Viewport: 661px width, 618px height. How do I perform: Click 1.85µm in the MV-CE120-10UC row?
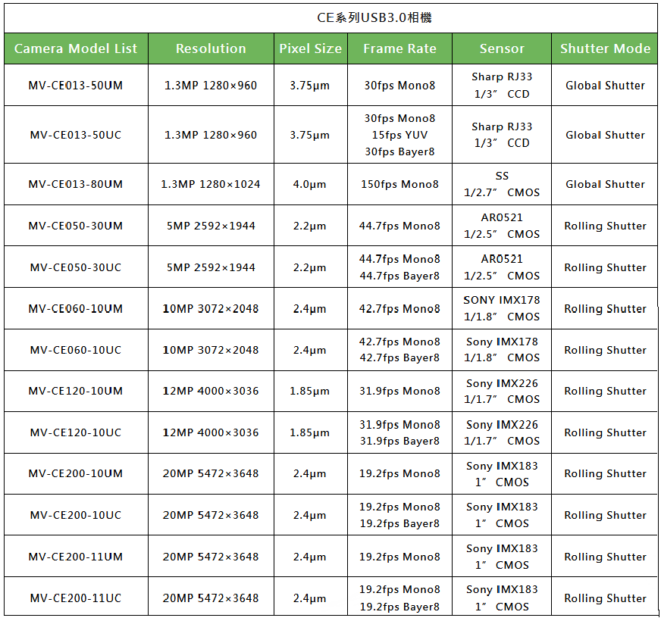[x=310, y=432]
